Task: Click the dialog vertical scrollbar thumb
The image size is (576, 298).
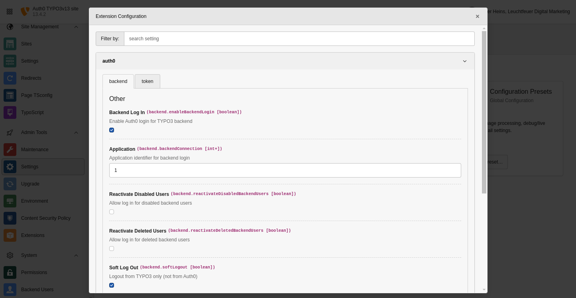Action: tap(484, 112)
